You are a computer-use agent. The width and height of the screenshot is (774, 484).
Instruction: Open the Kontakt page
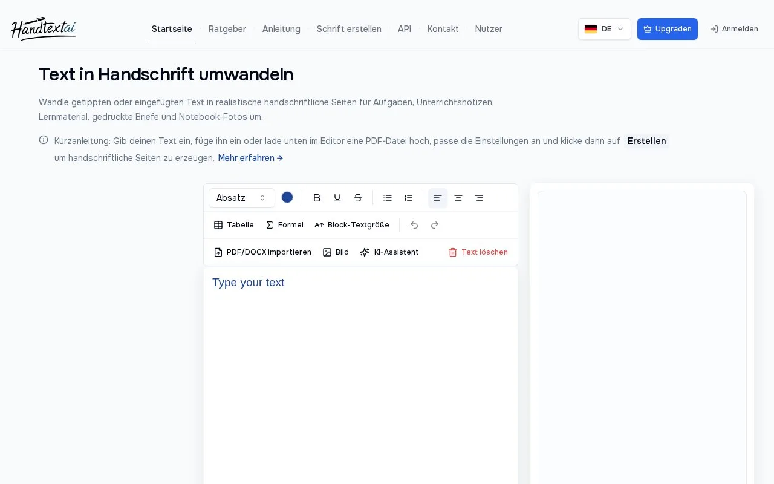(x=443, y=29)
